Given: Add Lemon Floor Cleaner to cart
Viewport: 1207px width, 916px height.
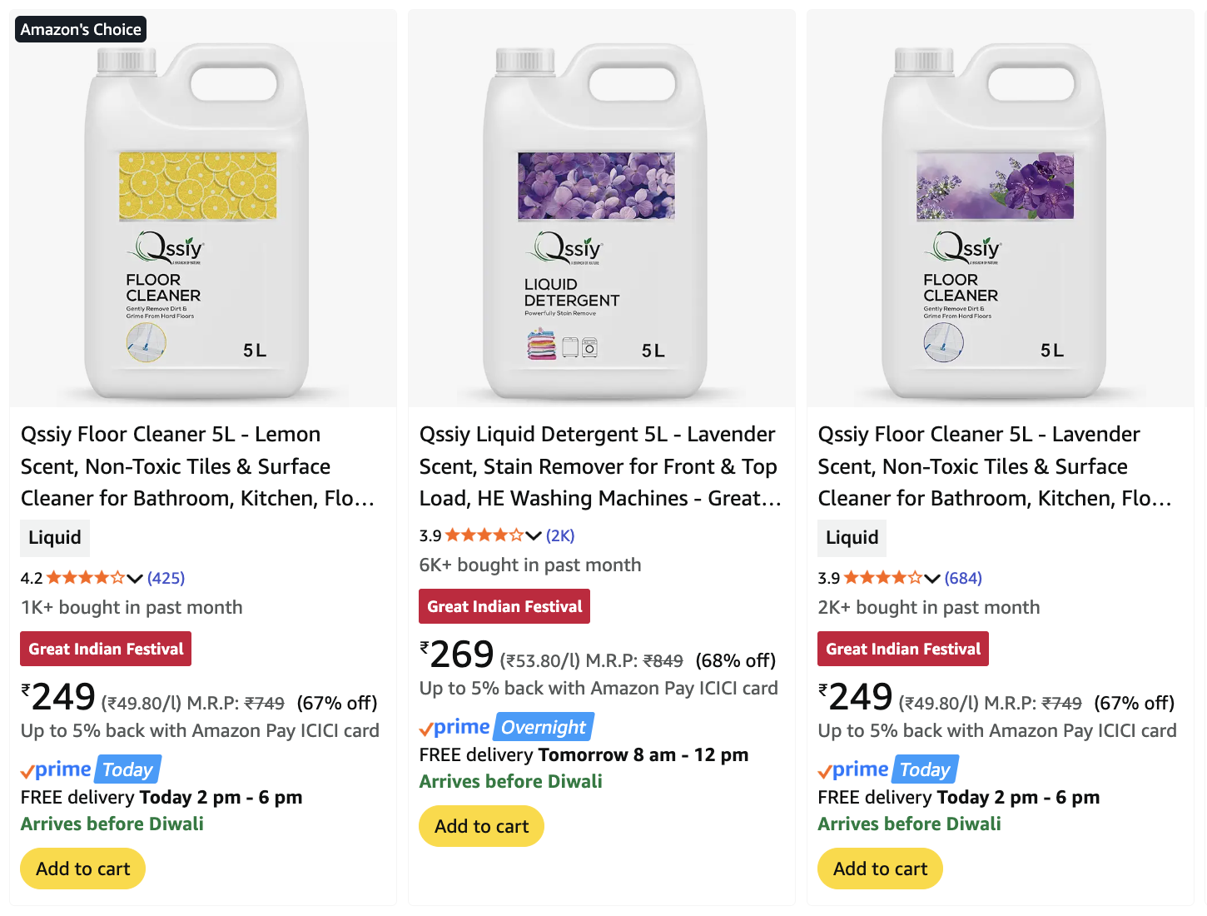Looking at the screenshot, I should (x=82, y=869).
